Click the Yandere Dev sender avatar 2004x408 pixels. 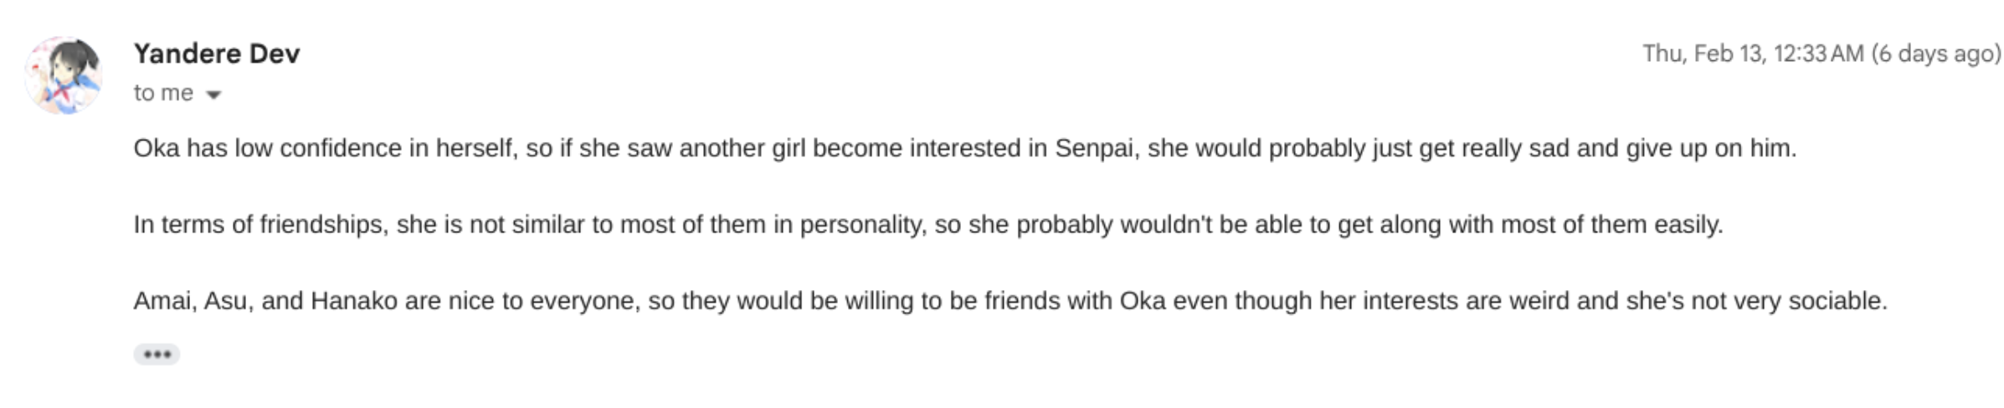64,75
